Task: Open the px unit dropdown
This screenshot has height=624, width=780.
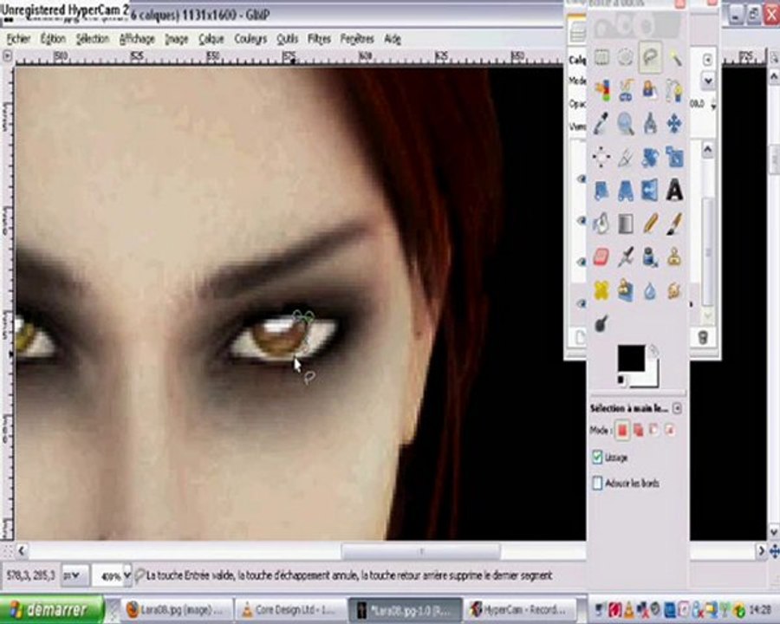Action: 75,575
